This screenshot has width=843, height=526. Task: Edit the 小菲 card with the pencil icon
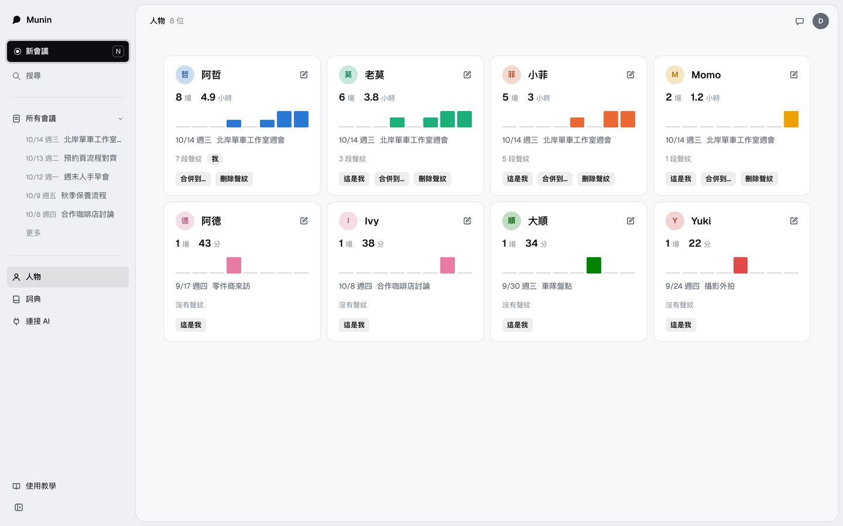click(x=630, y=75)
